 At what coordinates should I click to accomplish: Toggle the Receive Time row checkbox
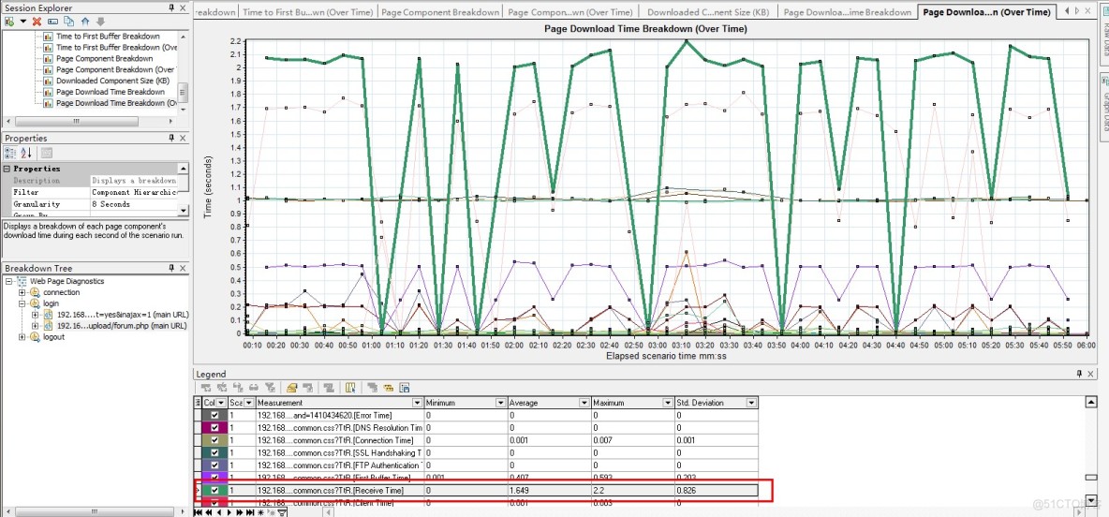click(x=215, y=490)
